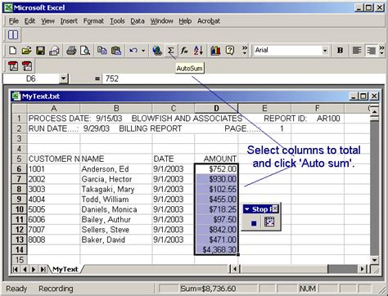Open the Name Box dropdown arrow
The width and height of the screenshot is (388, 296).
(63, 78)
